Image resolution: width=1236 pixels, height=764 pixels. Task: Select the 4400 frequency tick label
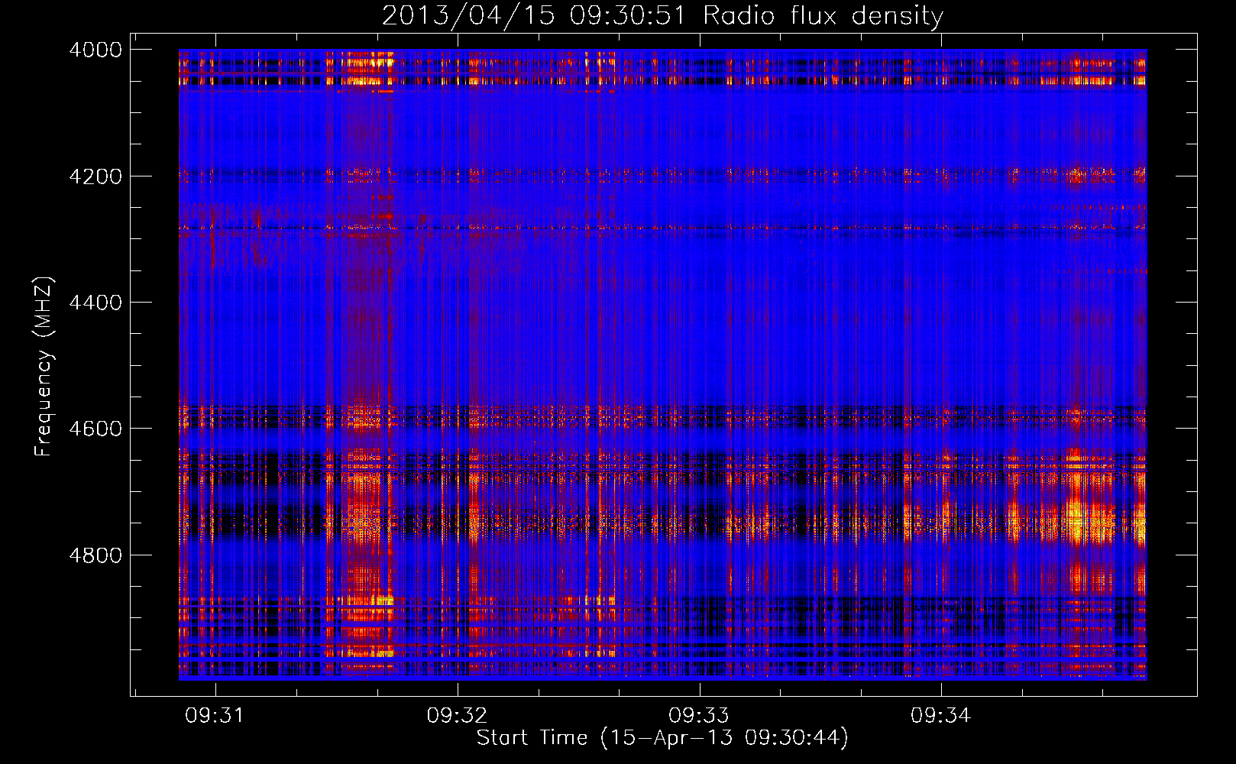(x=95, y=303)
